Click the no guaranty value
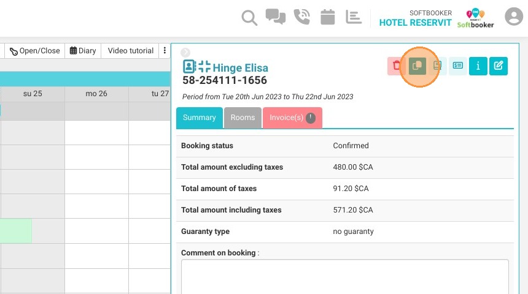This screenshot has width=528, height=294. click(353, 232)
